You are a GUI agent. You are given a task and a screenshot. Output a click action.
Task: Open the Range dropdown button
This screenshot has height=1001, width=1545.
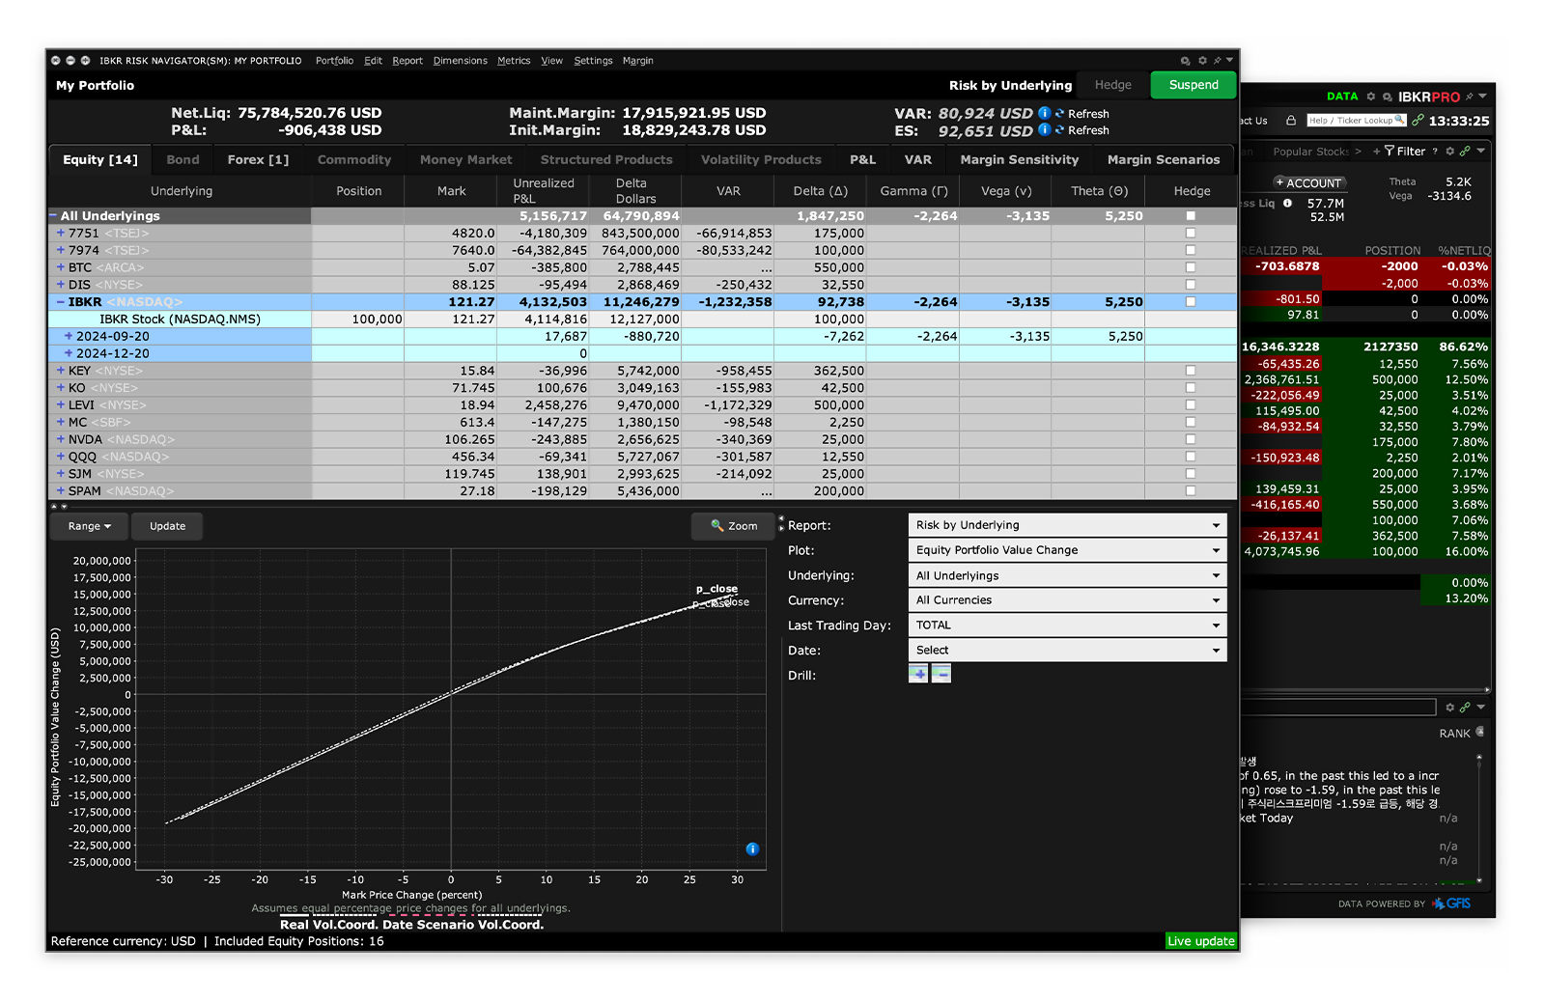(x=89, y=526)
